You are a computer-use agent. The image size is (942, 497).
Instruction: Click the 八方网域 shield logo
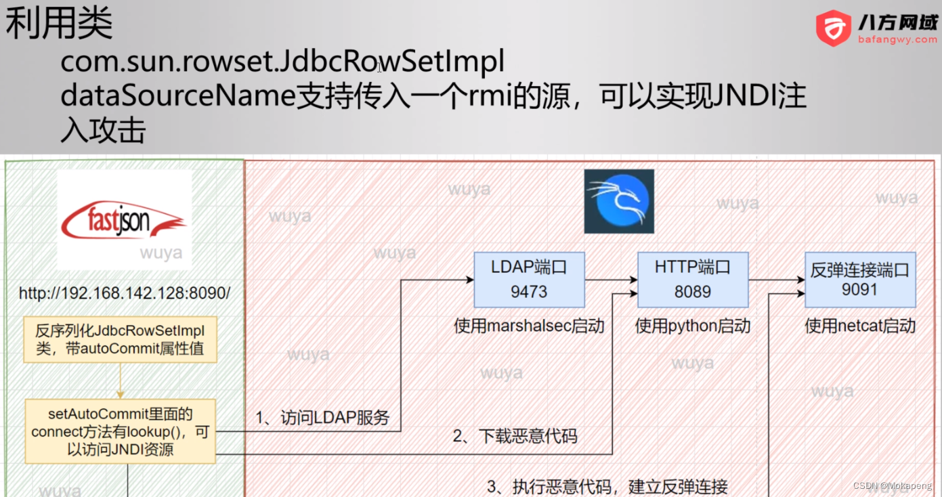(x=833, y=28)
